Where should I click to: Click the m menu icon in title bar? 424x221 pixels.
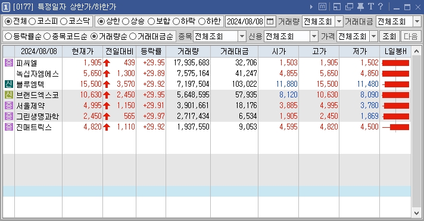(322, 7)
